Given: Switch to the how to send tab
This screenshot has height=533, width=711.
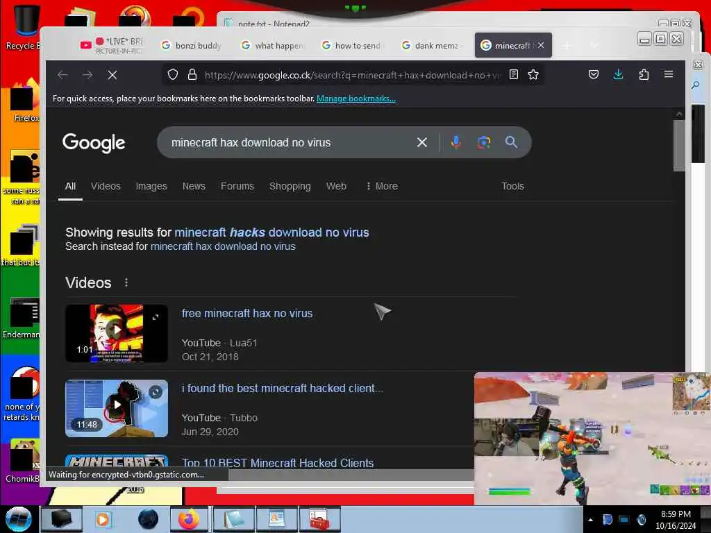Looking at the screenshot, I should click(352, 45).
